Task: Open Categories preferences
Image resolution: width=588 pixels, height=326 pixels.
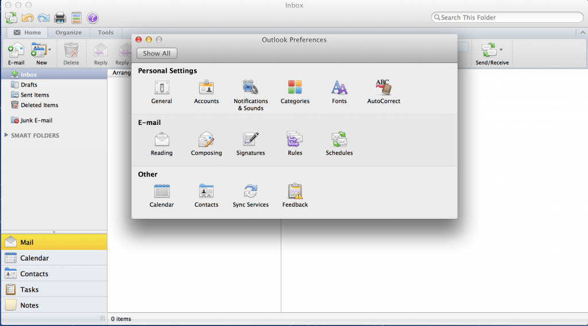Action: [295, 92]
